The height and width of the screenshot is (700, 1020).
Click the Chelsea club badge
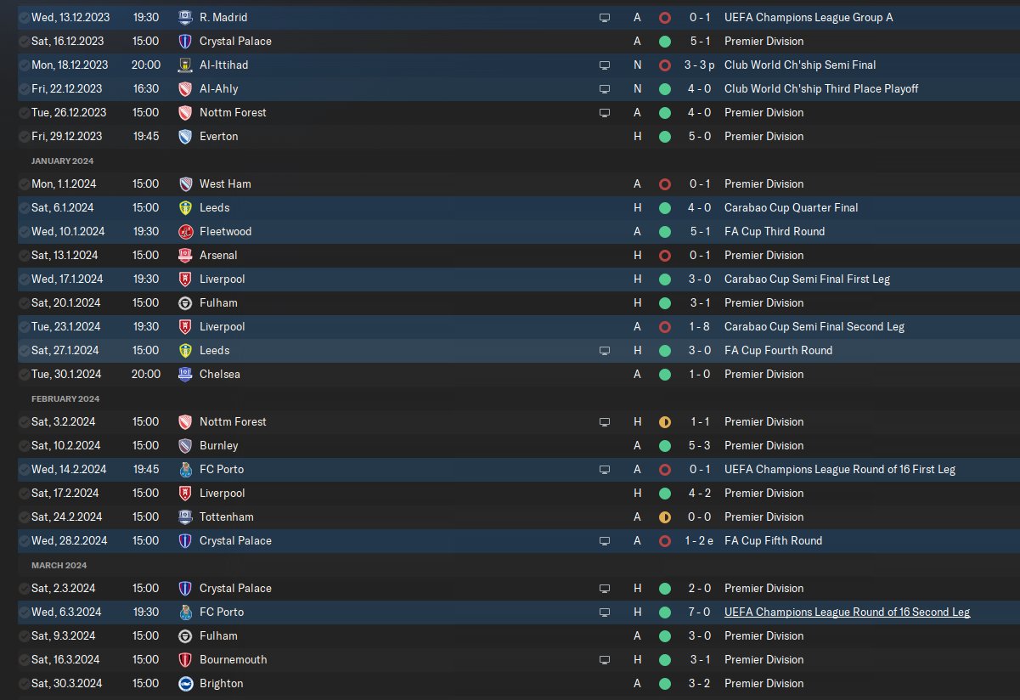coord(185,374)
